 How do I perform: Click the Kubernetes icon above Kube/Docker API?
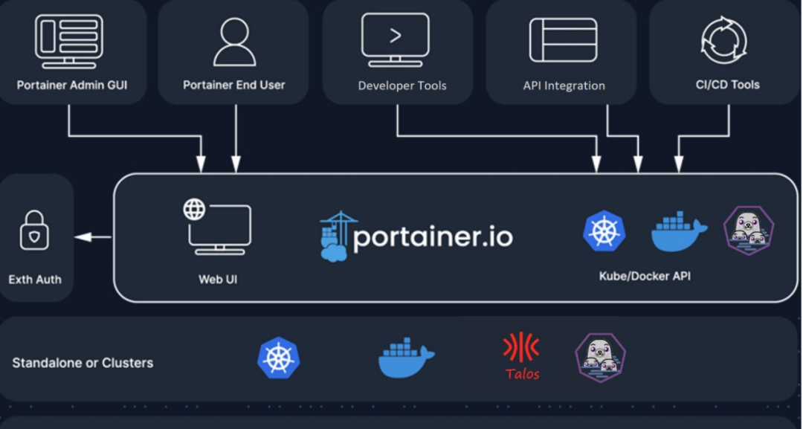coord(604,231)
